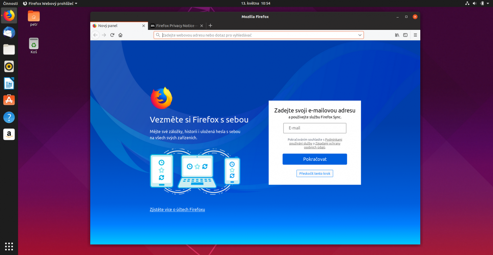Image resolution: width=493 pixels, height=255 pixels.
Task: Open Ubuntu Software store from dock
Action: coord(9,100)
